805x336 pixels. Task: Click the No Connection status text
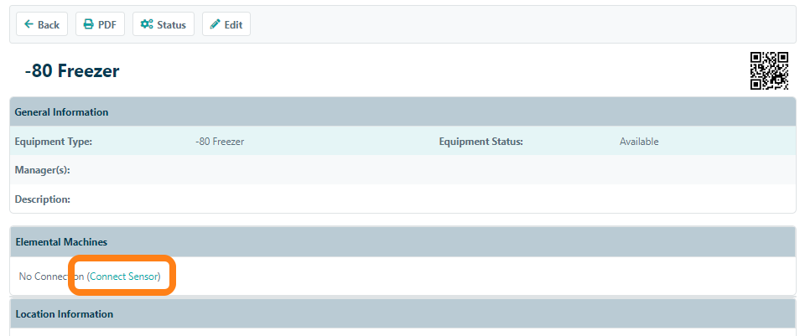tap(49, 276)
